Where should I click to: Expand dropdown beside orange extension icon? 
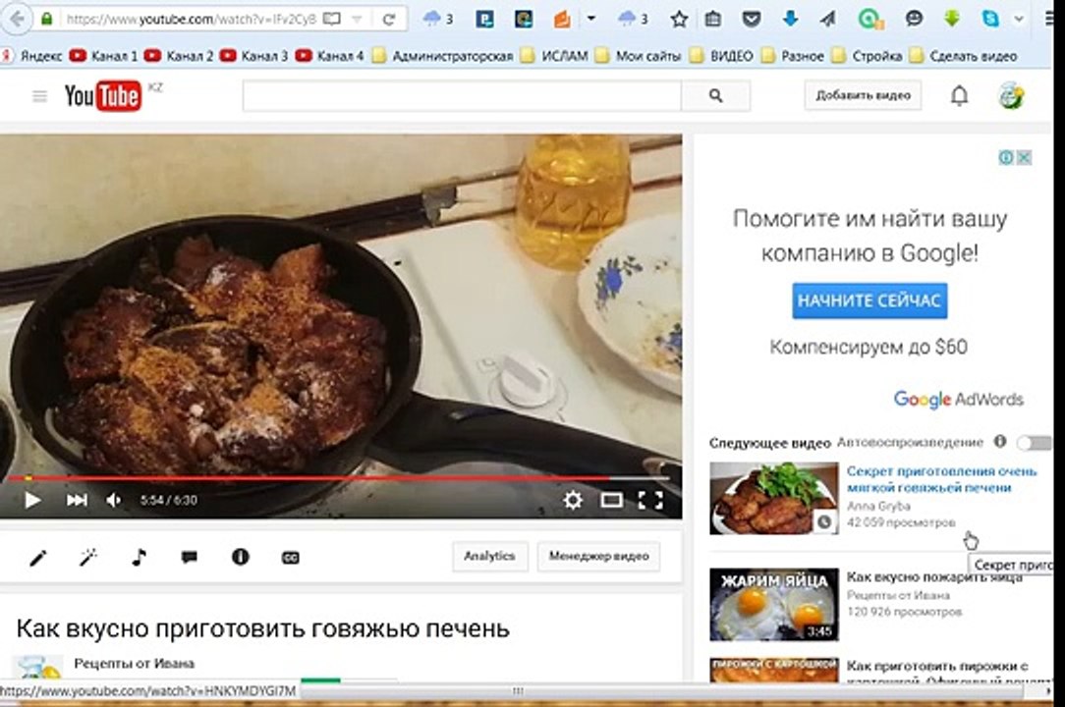(x=590, y=19)
